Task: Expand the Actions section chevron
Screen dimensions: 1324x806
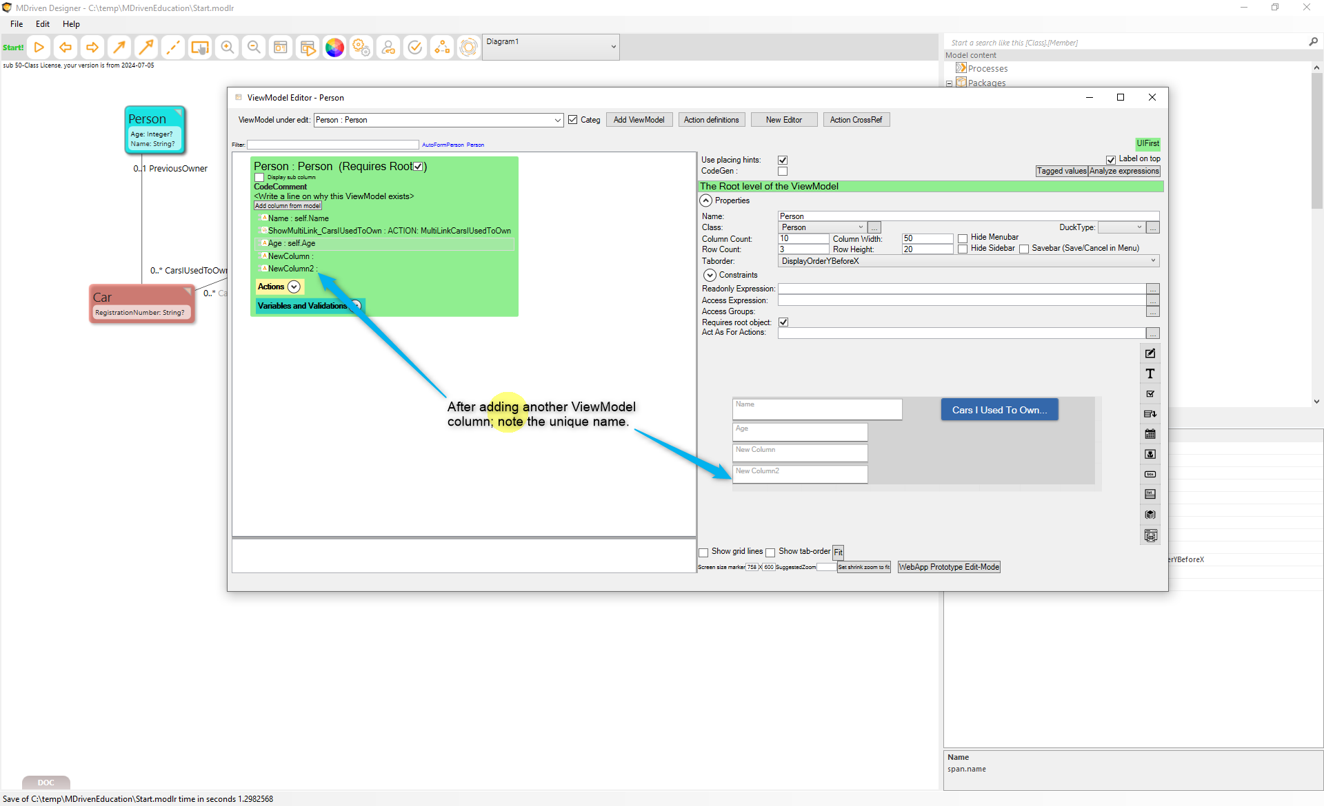Action: [294, 287]
